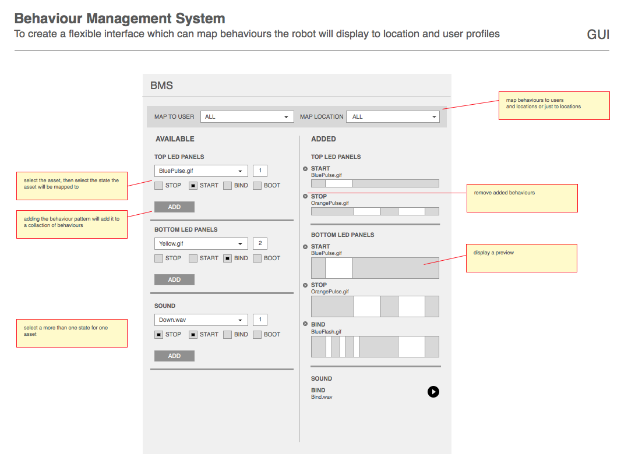Focus the Top LED number field
The width and height of the screenshot is (628, 475).
(x=260, y=171)
